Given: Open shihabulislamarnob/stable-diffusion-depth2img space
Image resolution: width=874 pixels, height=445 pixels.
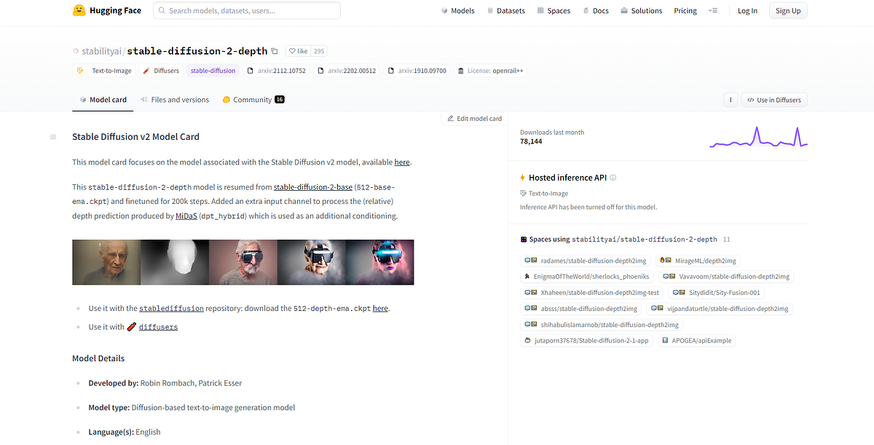Looking at the screenshot, I should point(602,325).
